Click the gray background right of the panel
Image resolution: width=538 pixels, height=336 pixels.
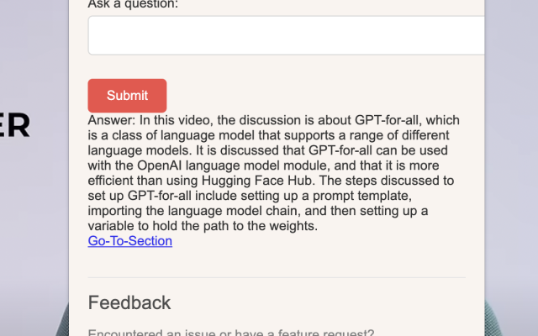511,168
